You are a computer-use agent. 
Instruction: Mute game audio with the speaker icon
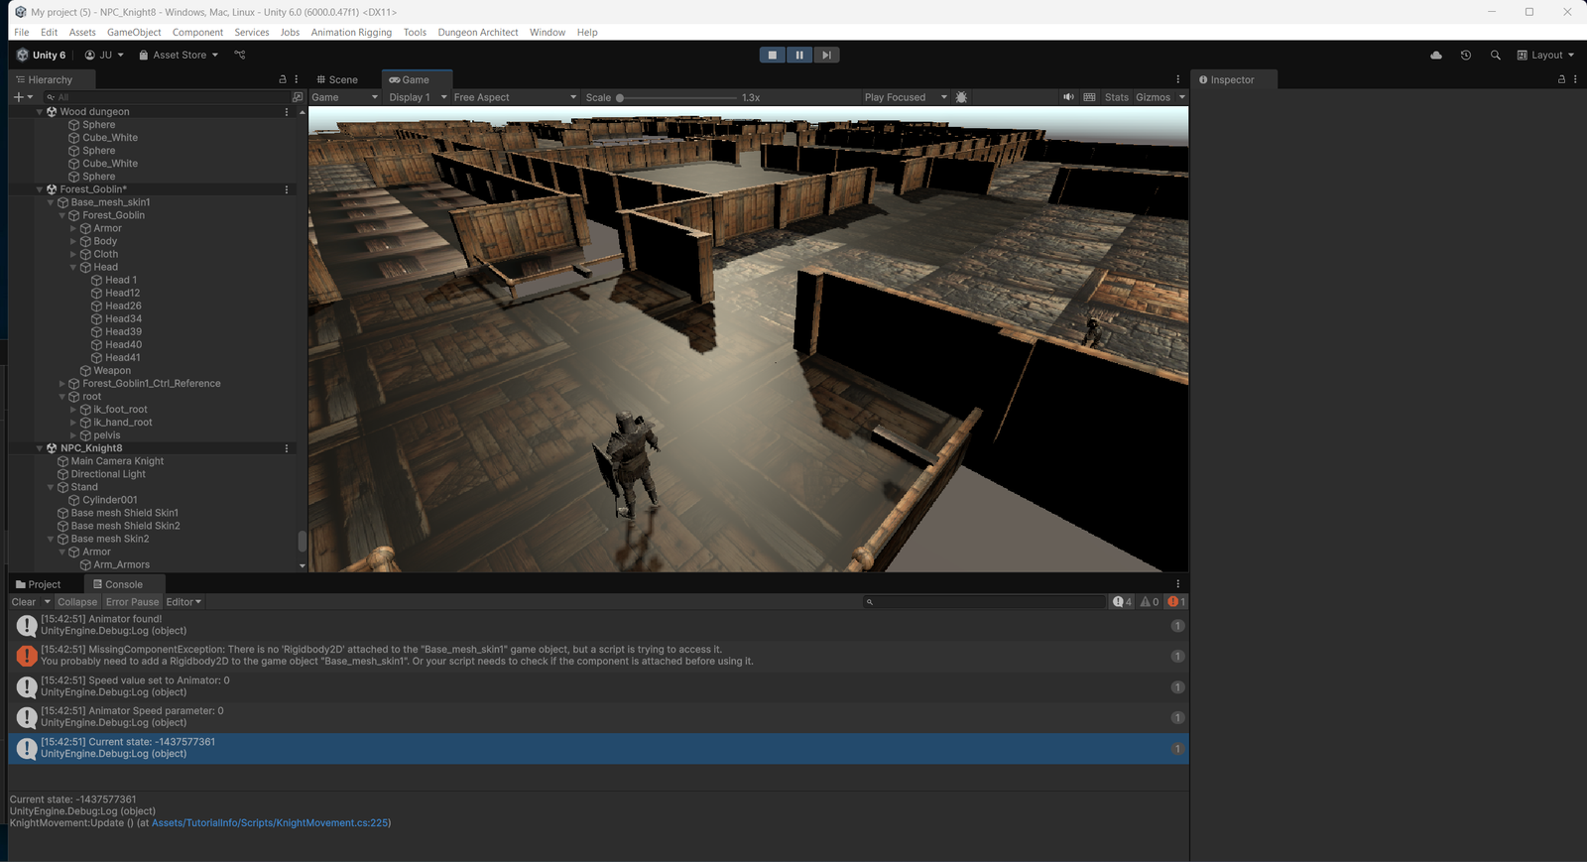point(1068,97)
